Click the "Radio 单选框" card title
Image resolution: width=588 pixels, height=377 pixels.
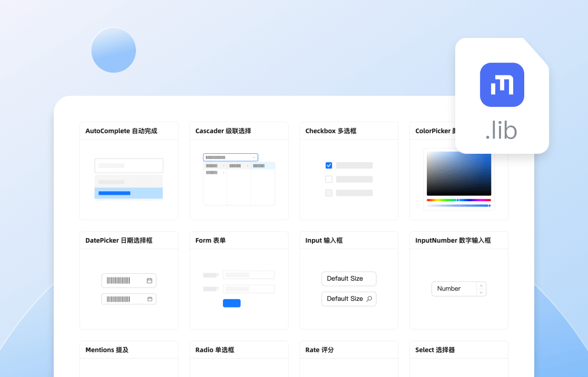[214, 350]
